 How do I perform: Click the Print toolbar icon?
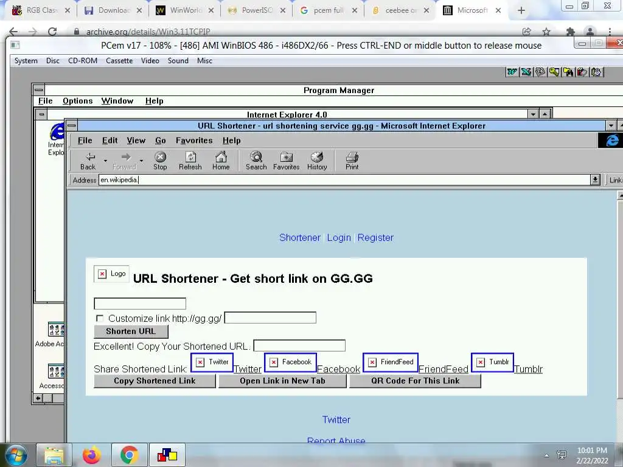(x=352, y=157)
